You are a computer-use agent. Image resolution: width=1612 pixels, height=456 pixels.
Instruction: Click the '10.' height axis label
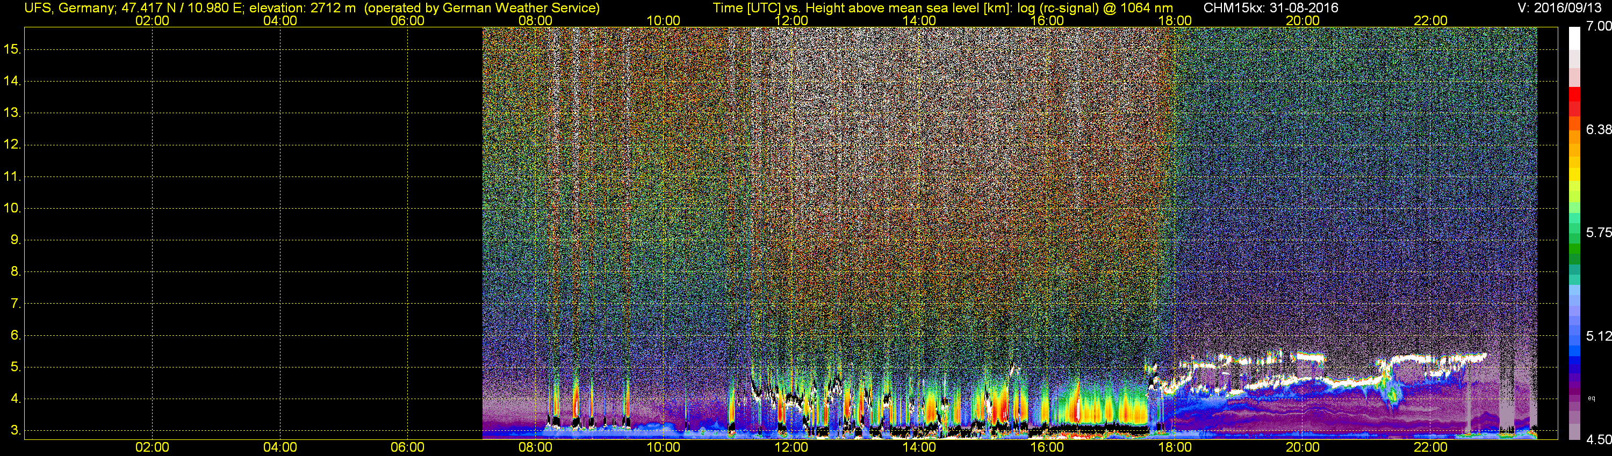coord(12,208)
